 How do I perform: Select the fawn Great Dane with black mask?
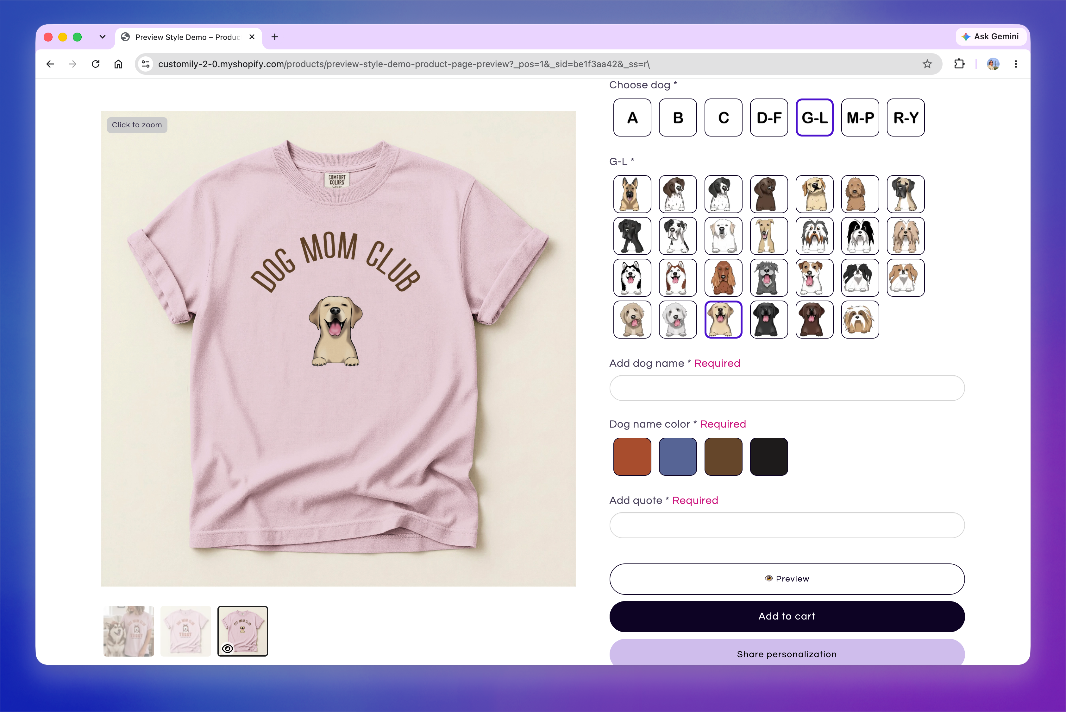[x=906, y=194]
